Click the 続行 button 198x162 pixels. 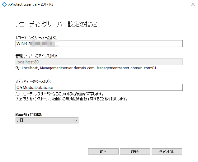click(135, 151)
